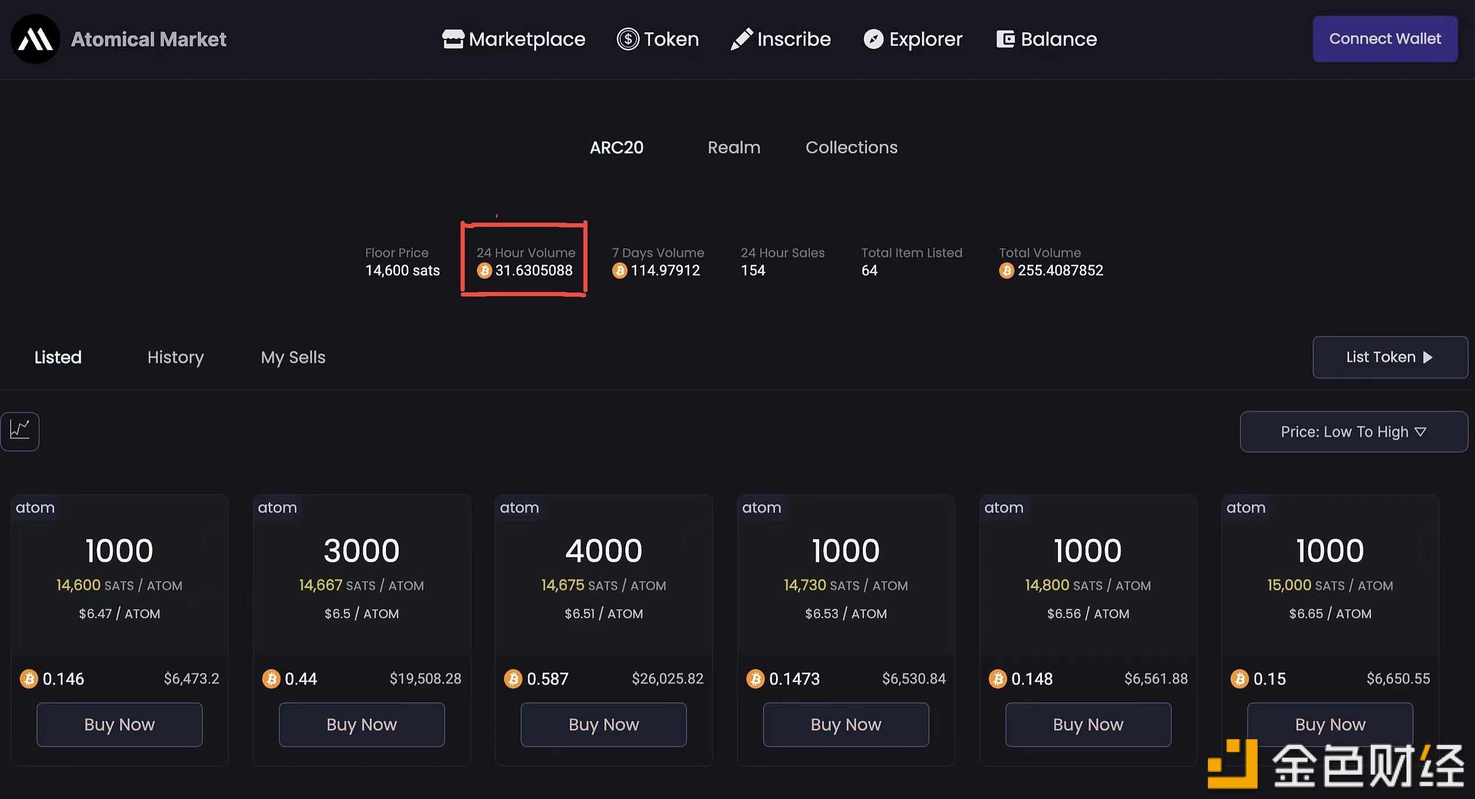The image size is (1475, 799).
Task: Open the Balance page
Action: [1046, 39]
